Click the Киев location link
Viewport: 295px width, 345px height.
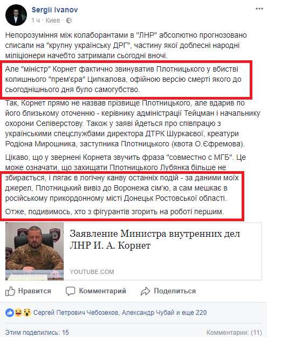coord(53,20)
